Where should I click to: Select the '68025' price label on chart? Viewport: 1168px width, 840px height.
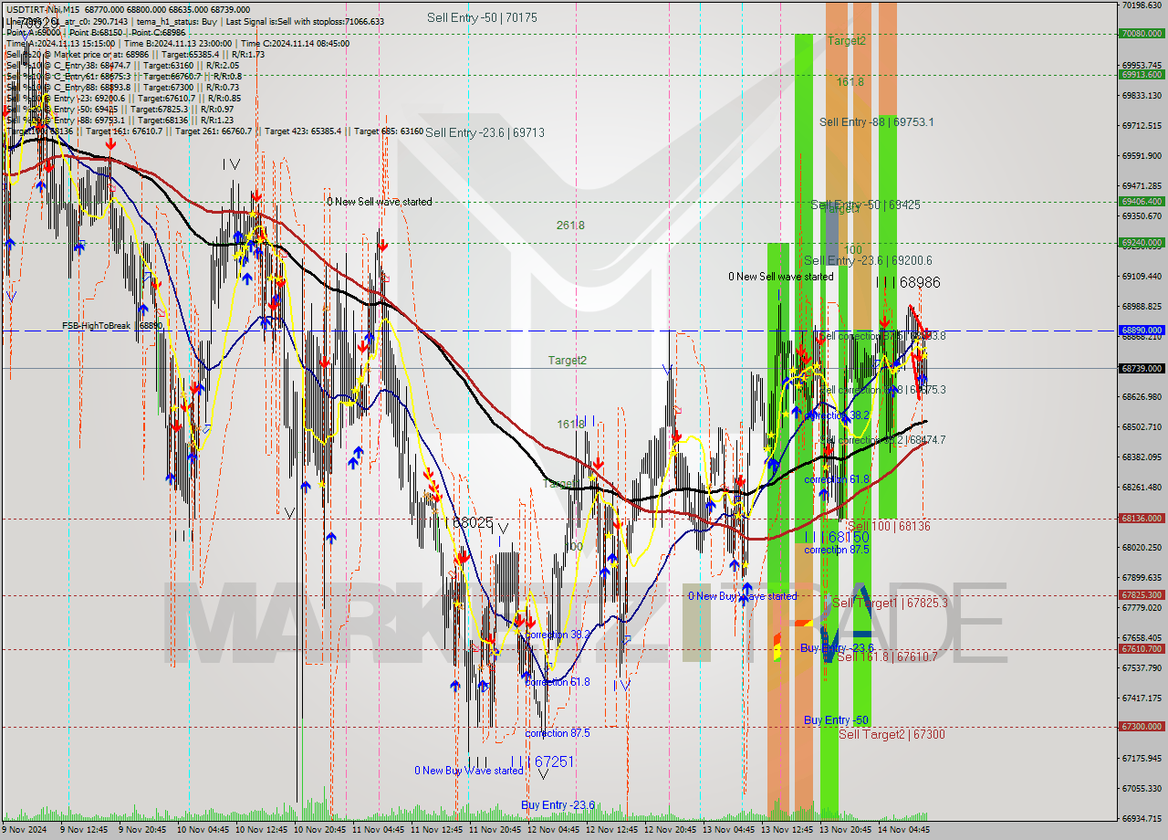pos(473,522)
